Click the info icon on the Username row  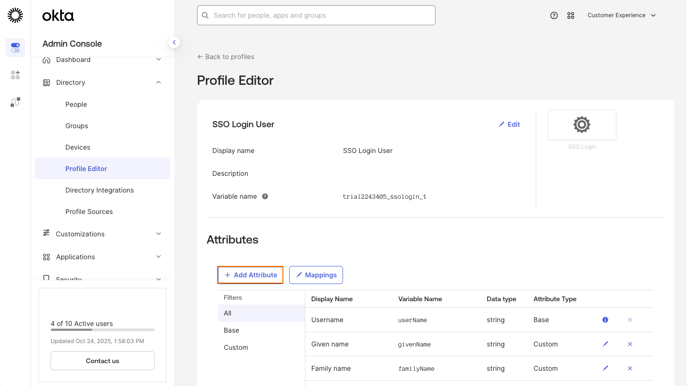click(x=605, y=320)
